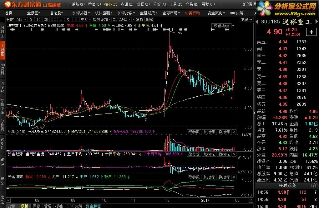Screen dimensions: 319x208
Task: Expand the 全景图 navigation menu
Action: (33, 13)
